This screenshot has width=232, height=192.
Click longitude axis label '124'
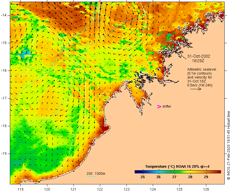[153, 189]
